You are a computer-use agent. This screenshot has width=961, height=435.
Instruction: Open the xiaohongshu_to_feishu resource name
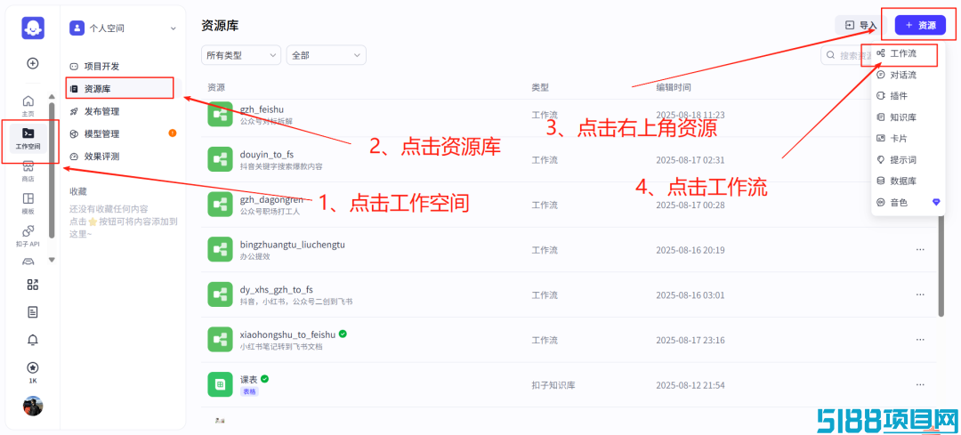point(287,334)
